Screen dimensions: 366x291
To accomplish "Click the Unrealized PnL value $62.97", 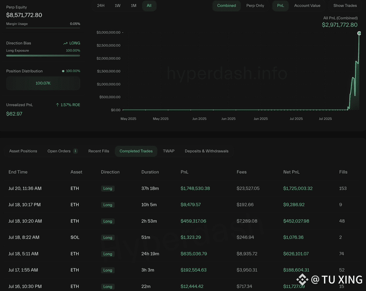I will pyautogui.click(x=14, y=114).
